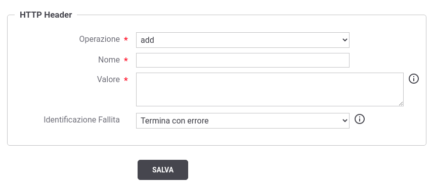Click inside the Valore text area
The image size is (433, 184).
coord(270,89)
